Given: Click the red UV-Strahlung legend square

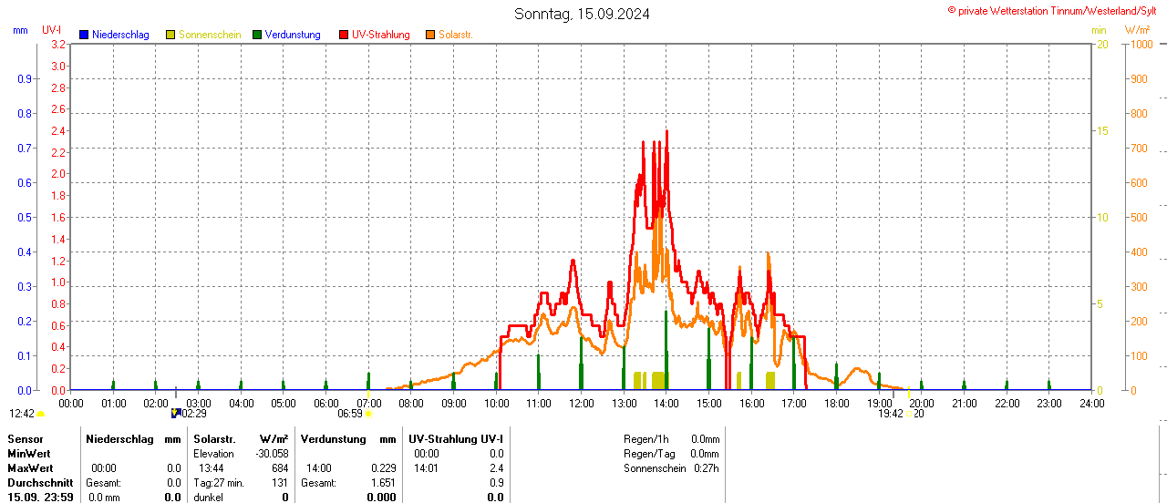Looking at the screenshot, I should (x=344, y=35).
